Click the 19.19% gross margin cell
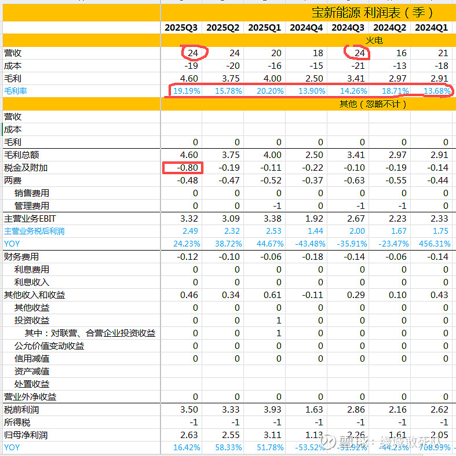Viewport: 456px width, 456px height. point(187,91)
